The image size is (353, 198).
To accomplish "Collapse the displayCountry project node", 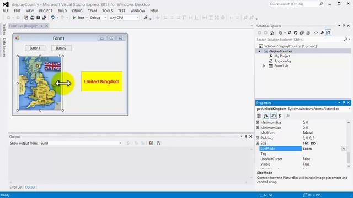I will (259, 51).
